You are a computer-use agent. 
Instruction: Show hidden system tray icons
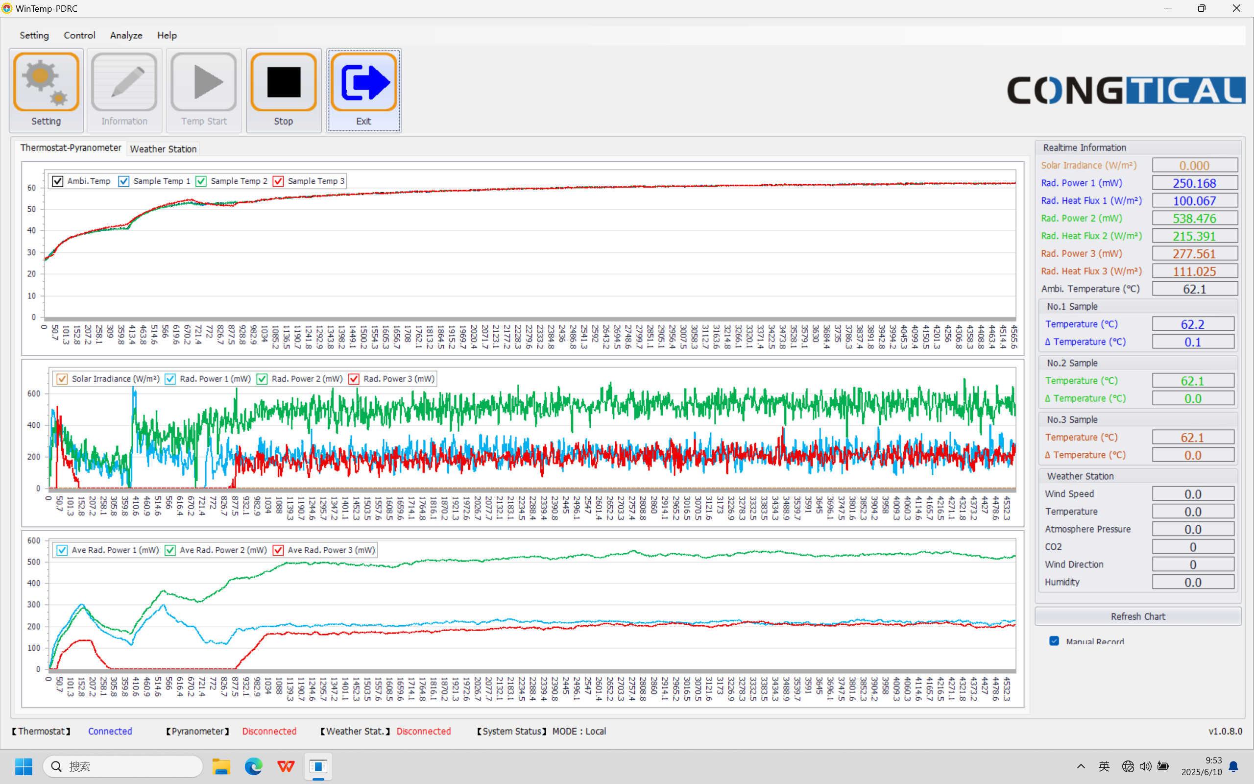1081,766
